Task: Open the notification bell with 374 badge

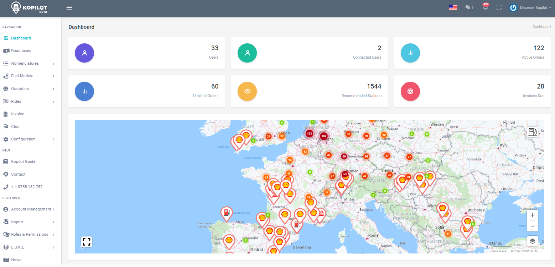Action: point(485,7)
